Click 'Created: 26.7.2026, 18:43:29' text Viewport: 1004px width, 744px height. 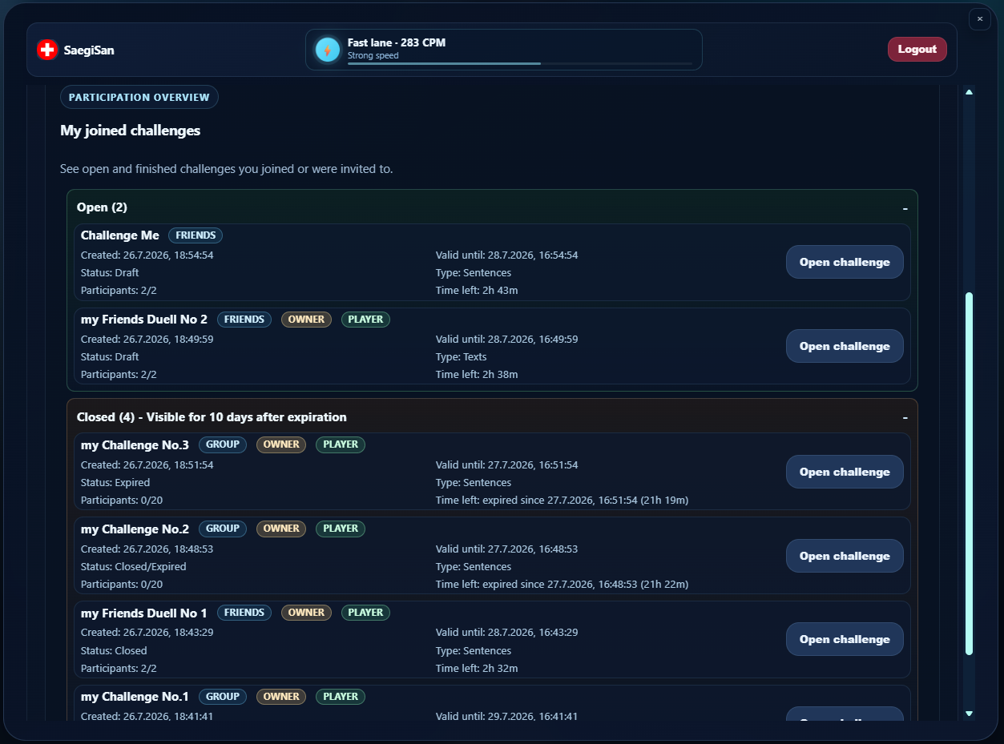147,632
